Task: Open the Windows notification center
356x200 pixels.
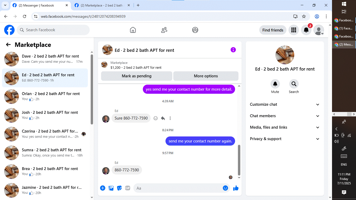Action: [x=344, y=192]
